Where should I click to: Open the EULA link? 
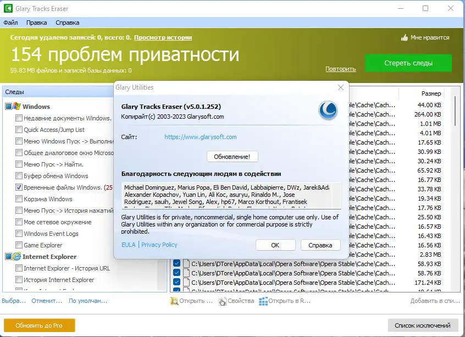129,245
